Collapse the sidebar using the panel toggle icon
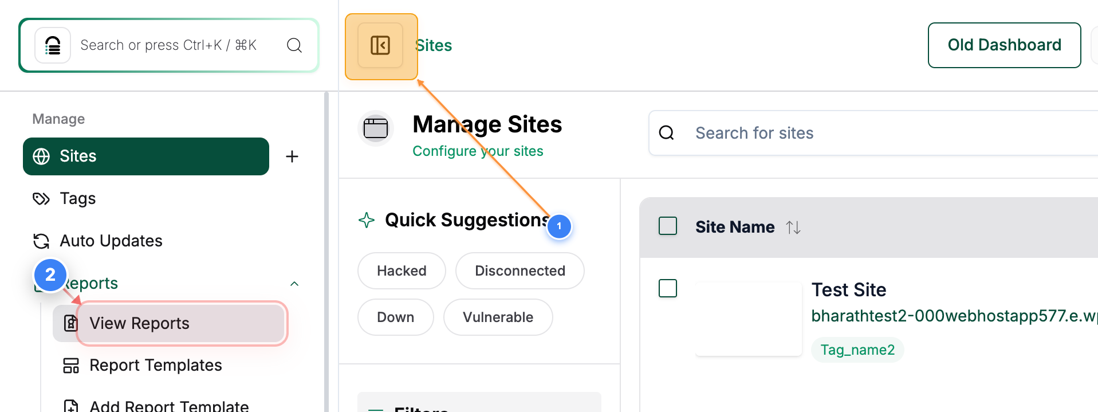 (x=381, y=45)
